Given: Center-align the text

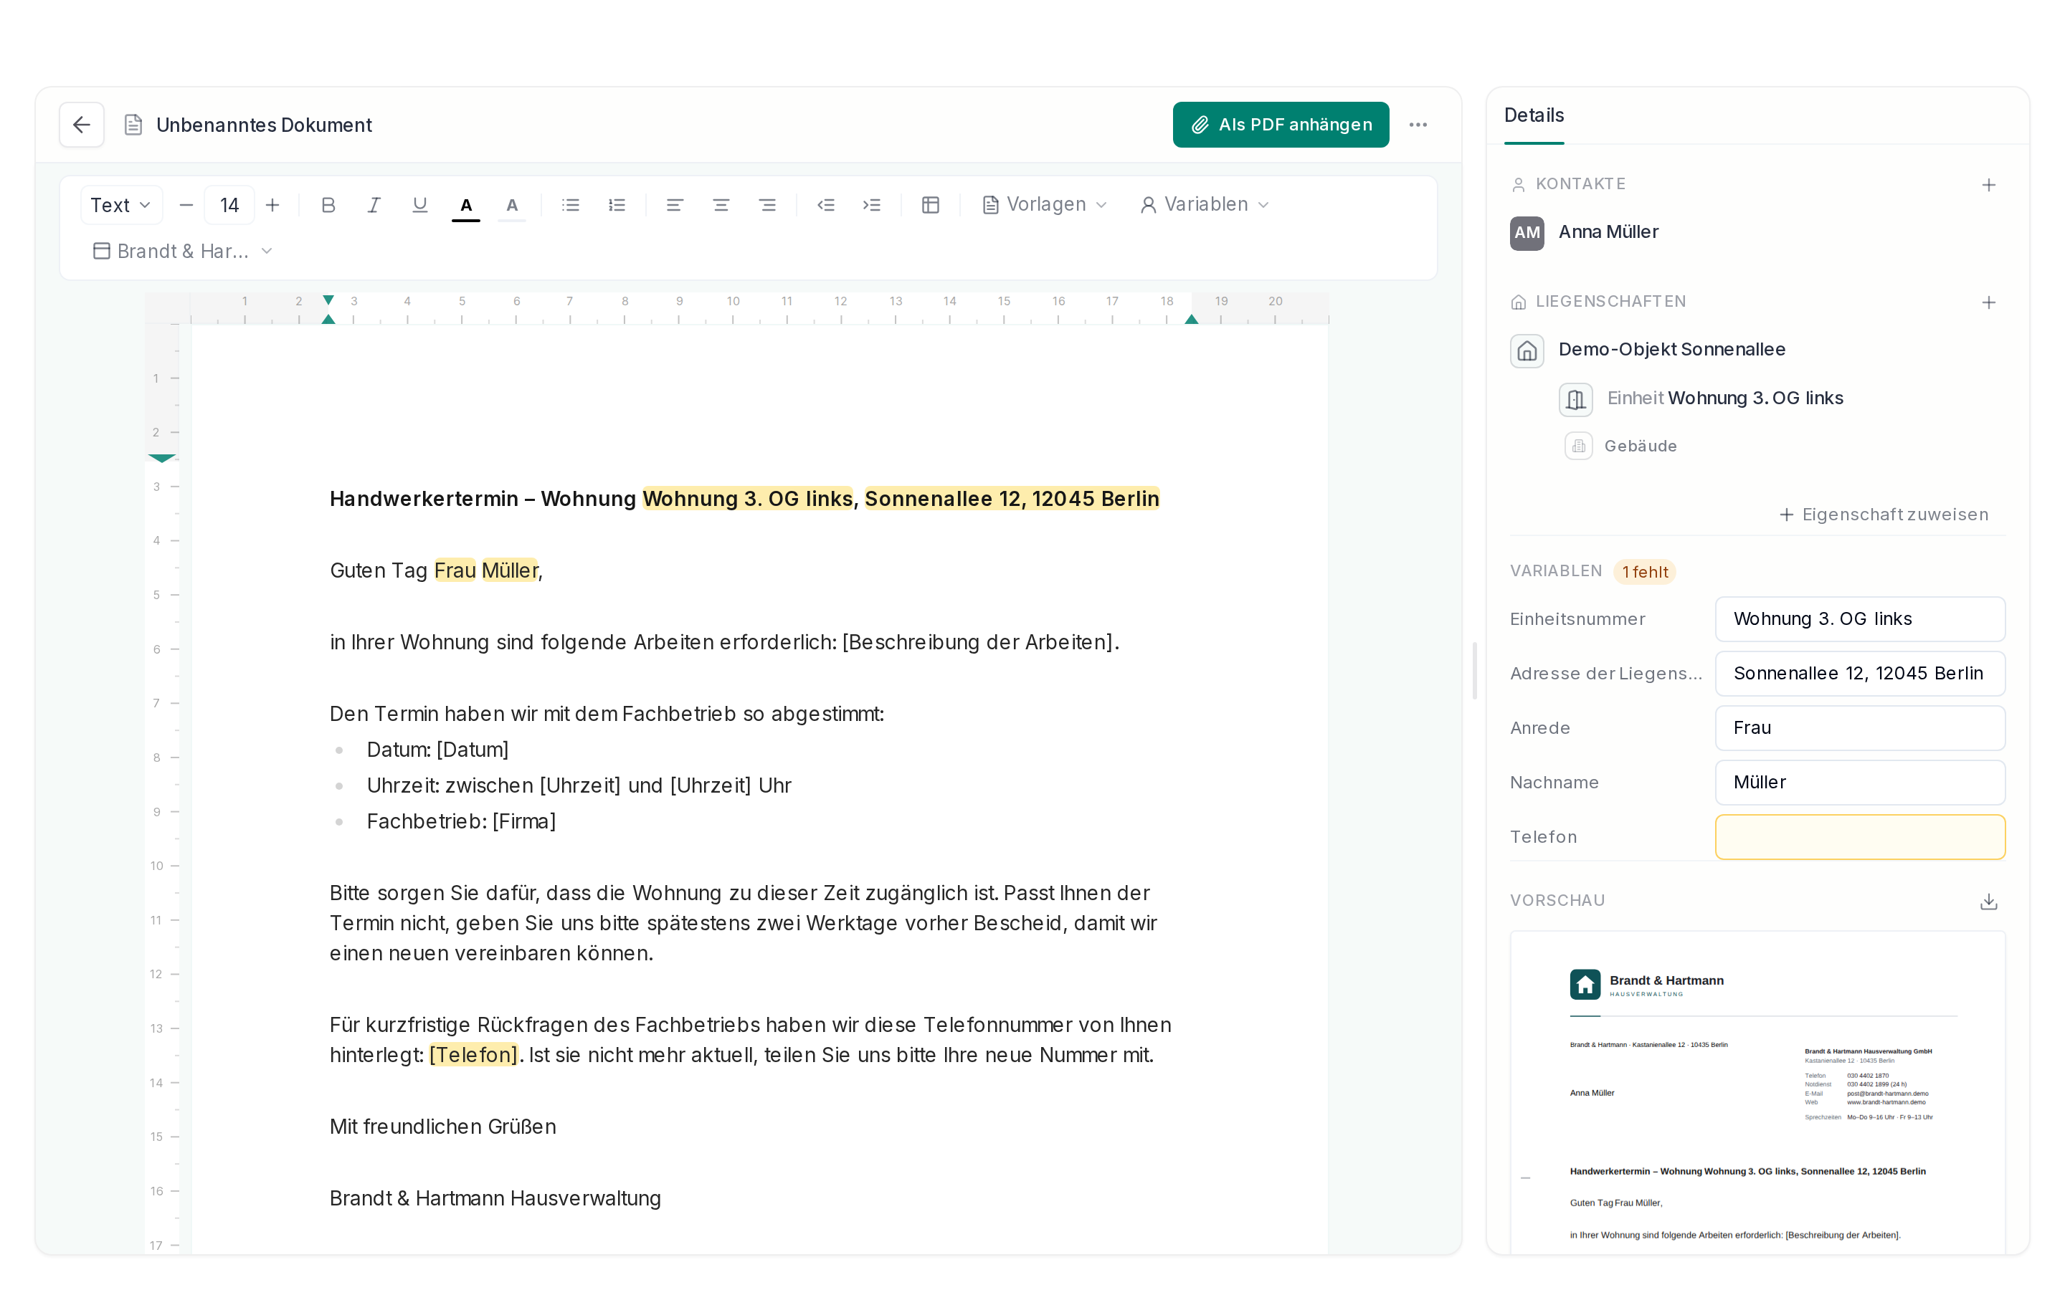Looking at the screenshot, I should point(721,205).
